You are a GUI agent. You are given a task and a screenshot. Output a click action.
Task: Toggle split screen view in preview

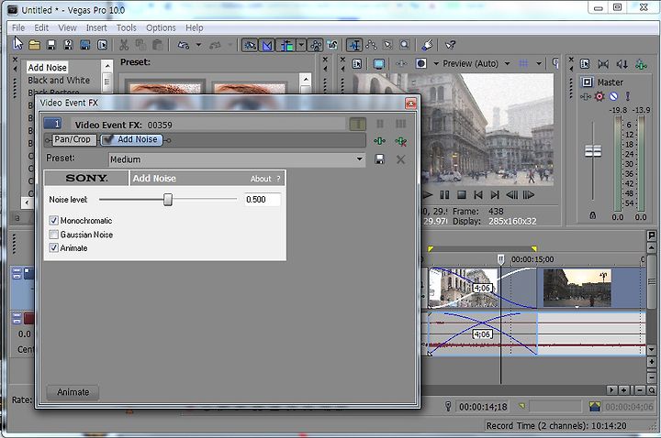[420, 63]
